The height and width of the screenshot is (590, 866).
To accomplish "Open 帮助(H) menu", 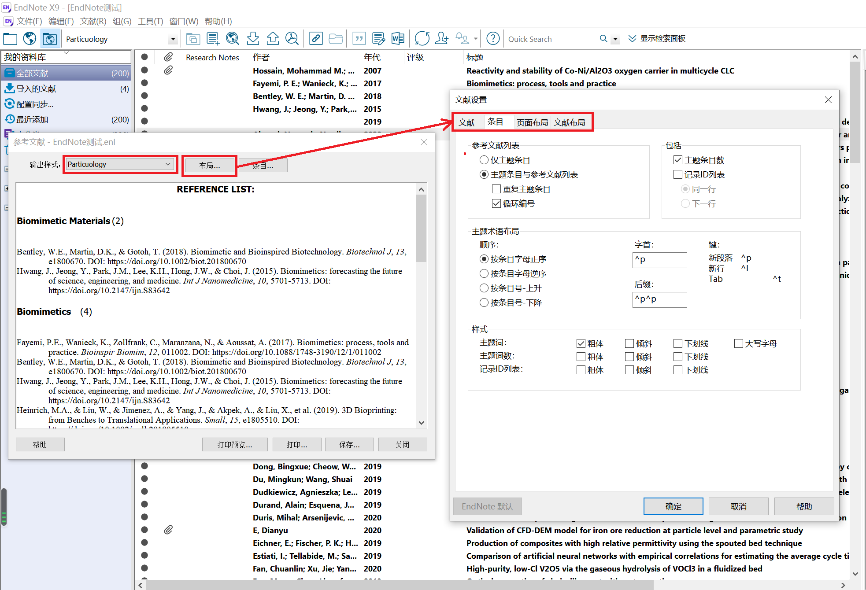I will click(218, 21).
